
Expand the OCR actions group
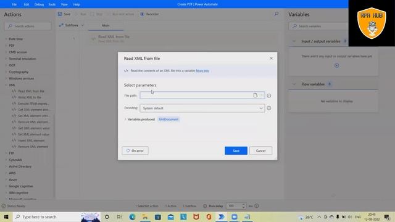point(6,65)
